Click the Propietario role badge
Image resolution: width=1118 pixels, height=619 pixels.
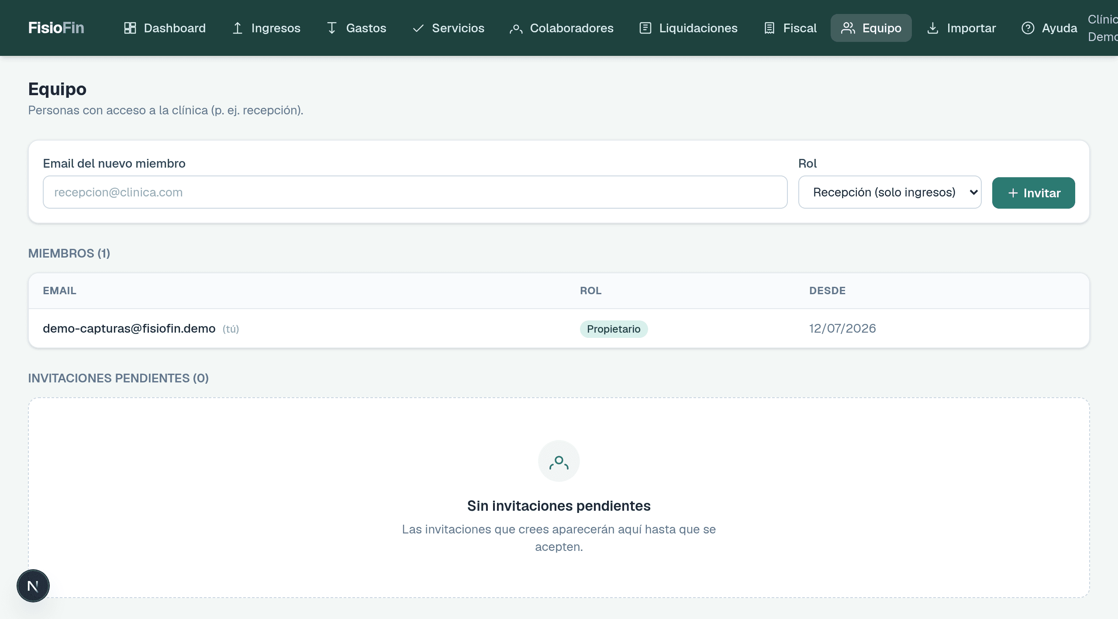pyautogui.click(x=614, y=329)
